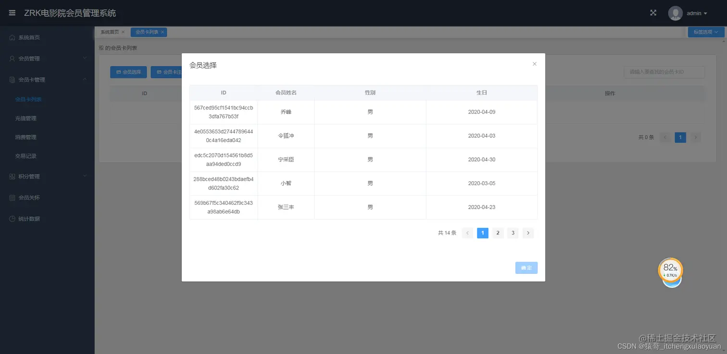Click the dialog next-page arrow
The height and width of the screenshot is (354, 727).
(528, 233)
